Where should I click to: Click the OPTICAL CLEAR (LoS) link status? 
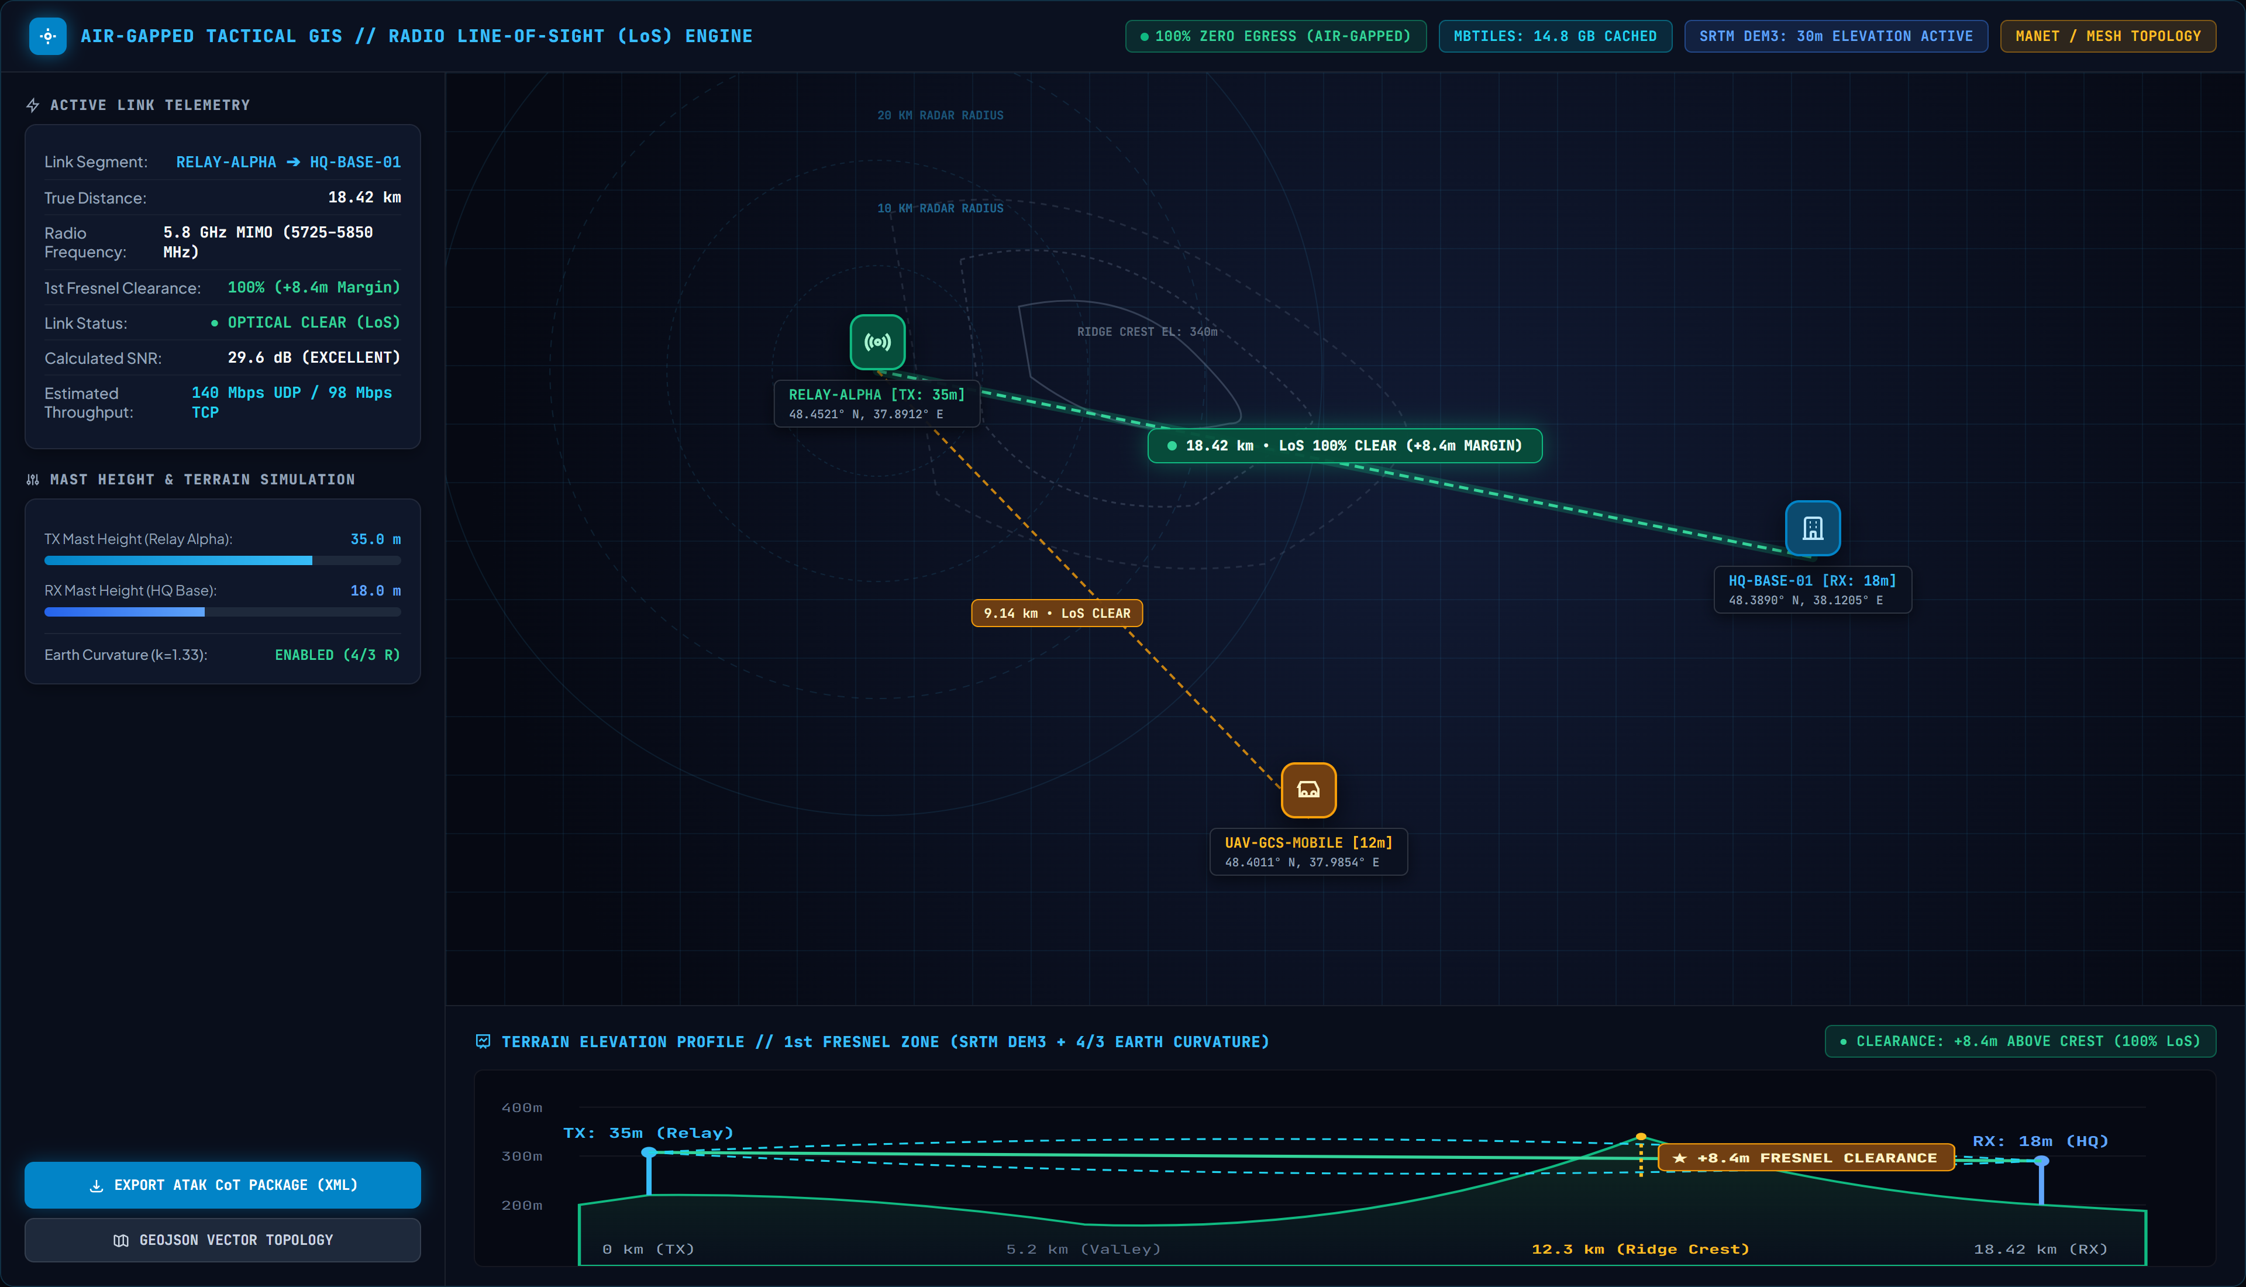[306, 323]
